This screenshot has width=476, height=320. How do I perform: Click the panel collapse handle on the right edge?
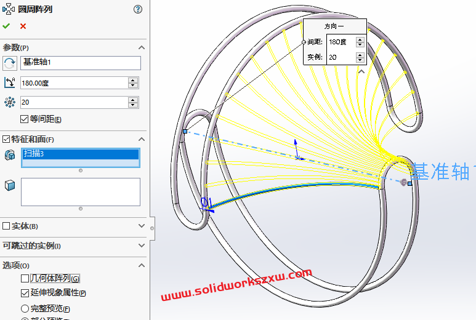[x=152, y=228]
